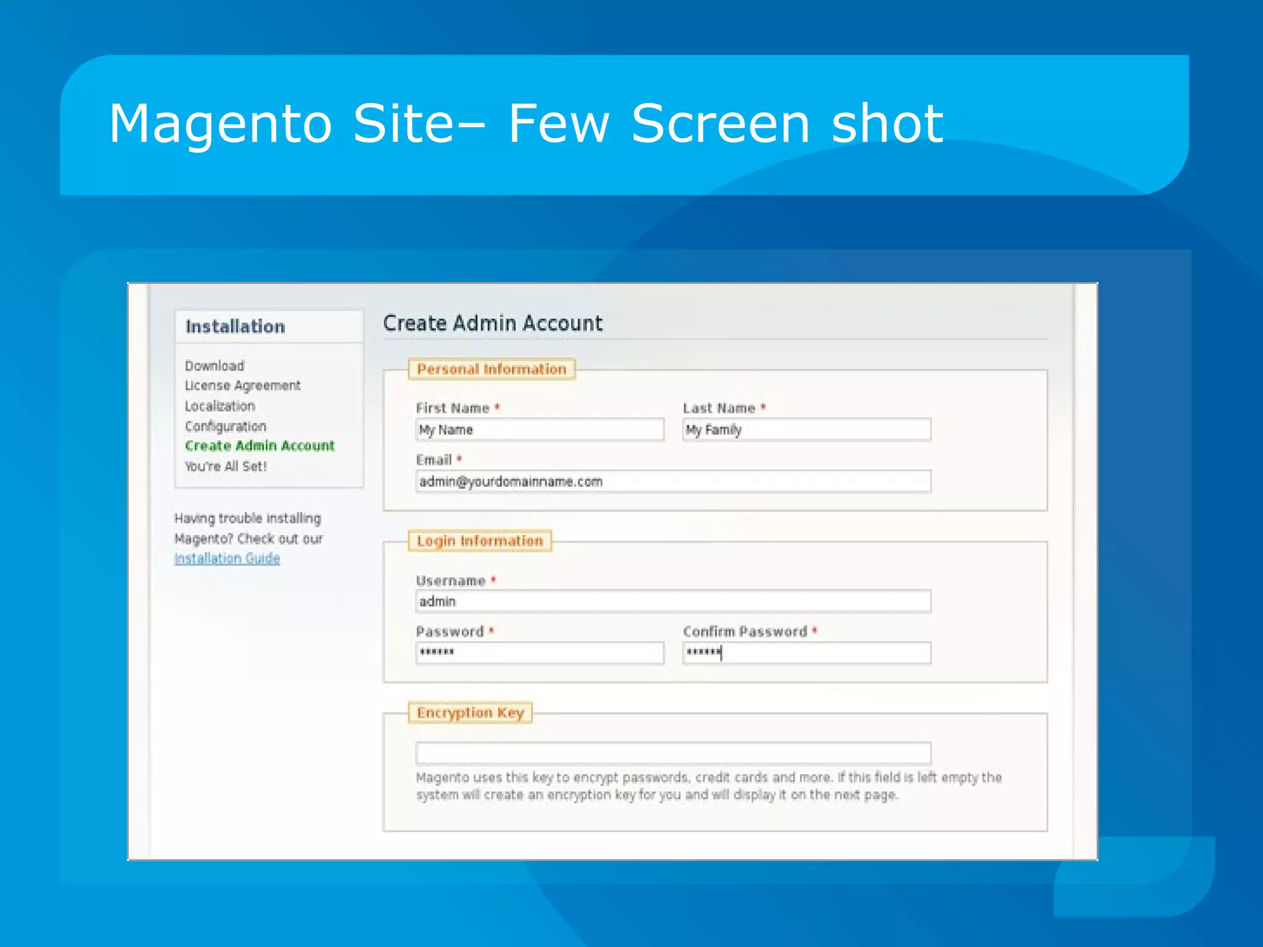Select the Password input field
The height and width of the screenshot is (947, 1263).
click(x=540, y=653)
